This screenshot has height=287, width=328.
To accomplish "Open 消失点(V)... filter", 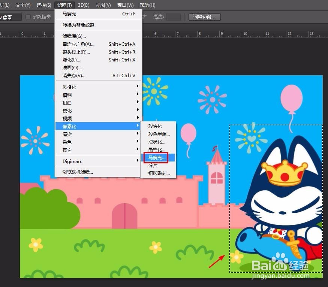I will coord(99,75).
